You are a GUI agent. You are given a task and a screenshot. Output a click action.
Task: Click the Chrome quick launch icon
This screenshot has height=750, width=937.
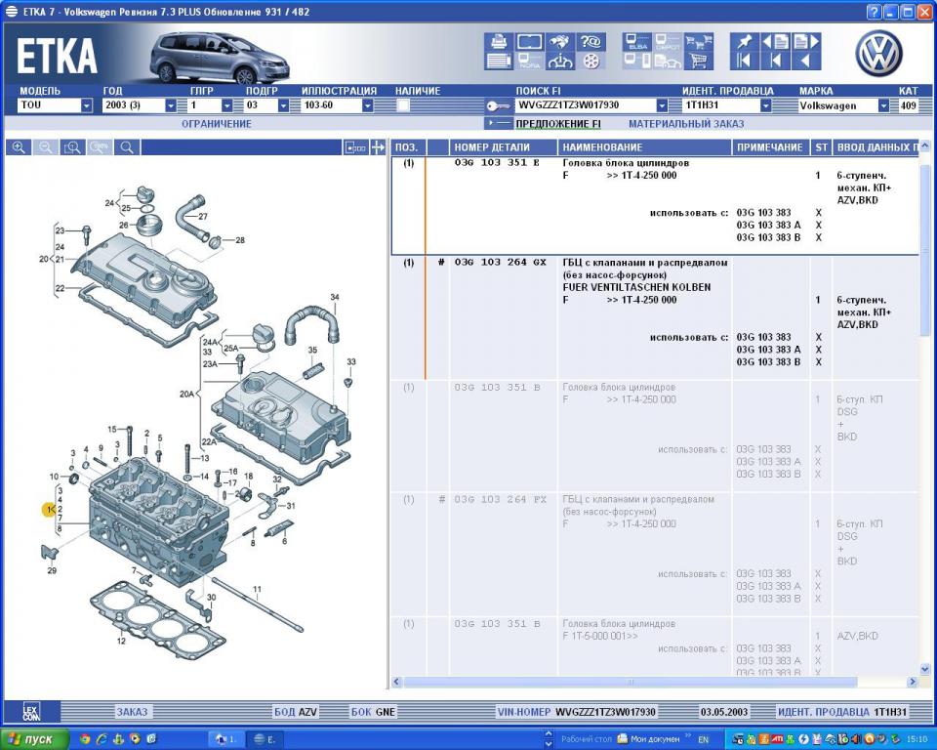[86, 739]
